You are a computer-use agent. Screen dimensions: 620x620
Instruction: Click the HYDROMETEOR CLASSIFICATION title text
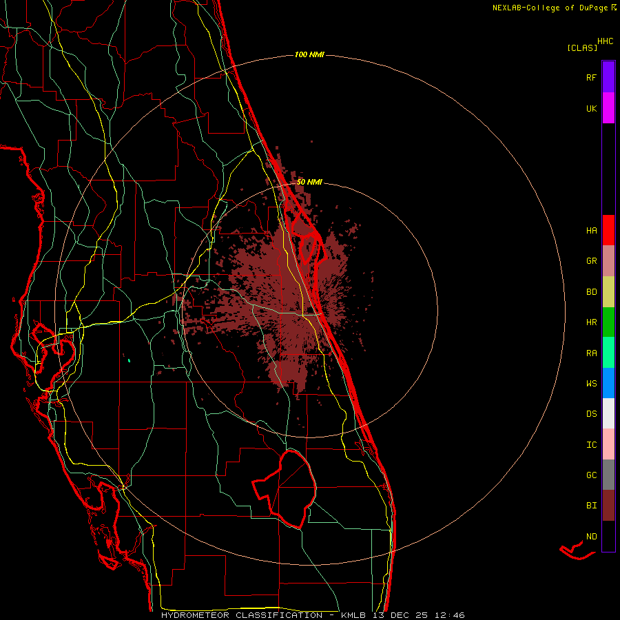point(242,615)
